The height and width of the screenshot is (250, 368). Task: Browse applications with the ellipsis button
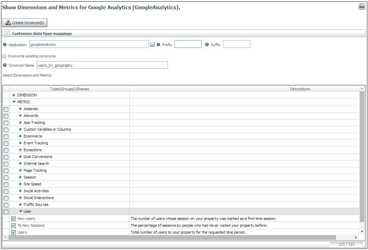(x=152, y=44)
